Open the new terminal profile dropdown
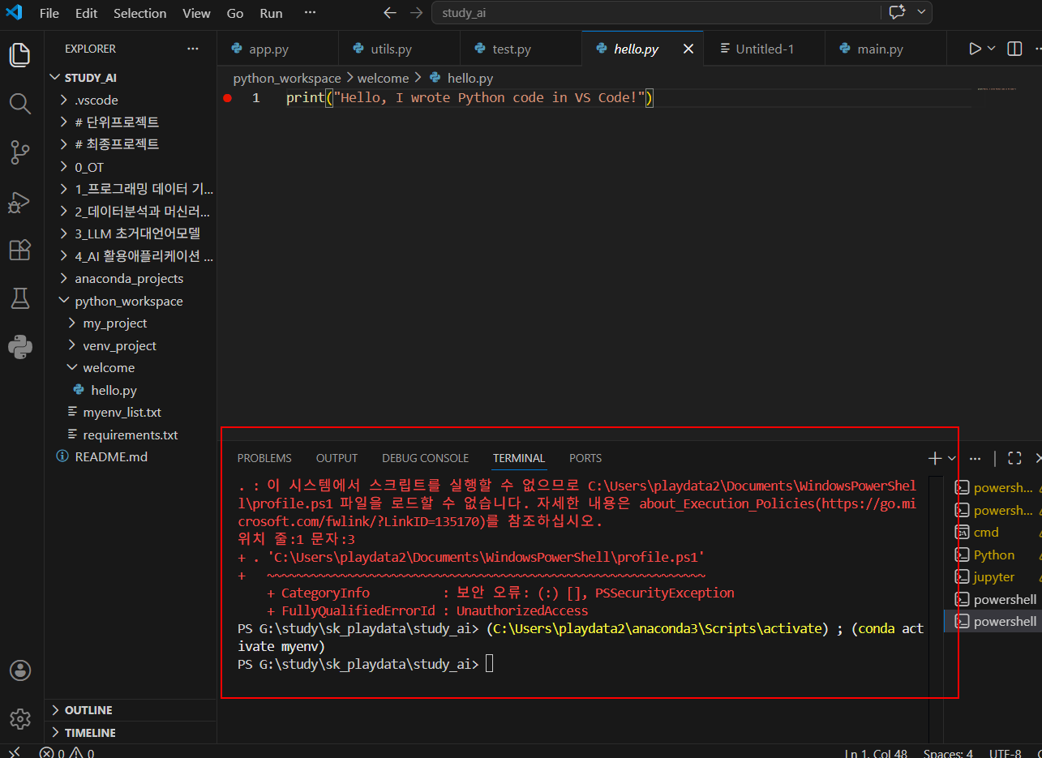This screenshot has width=1042, height=758. pos(951,458)
